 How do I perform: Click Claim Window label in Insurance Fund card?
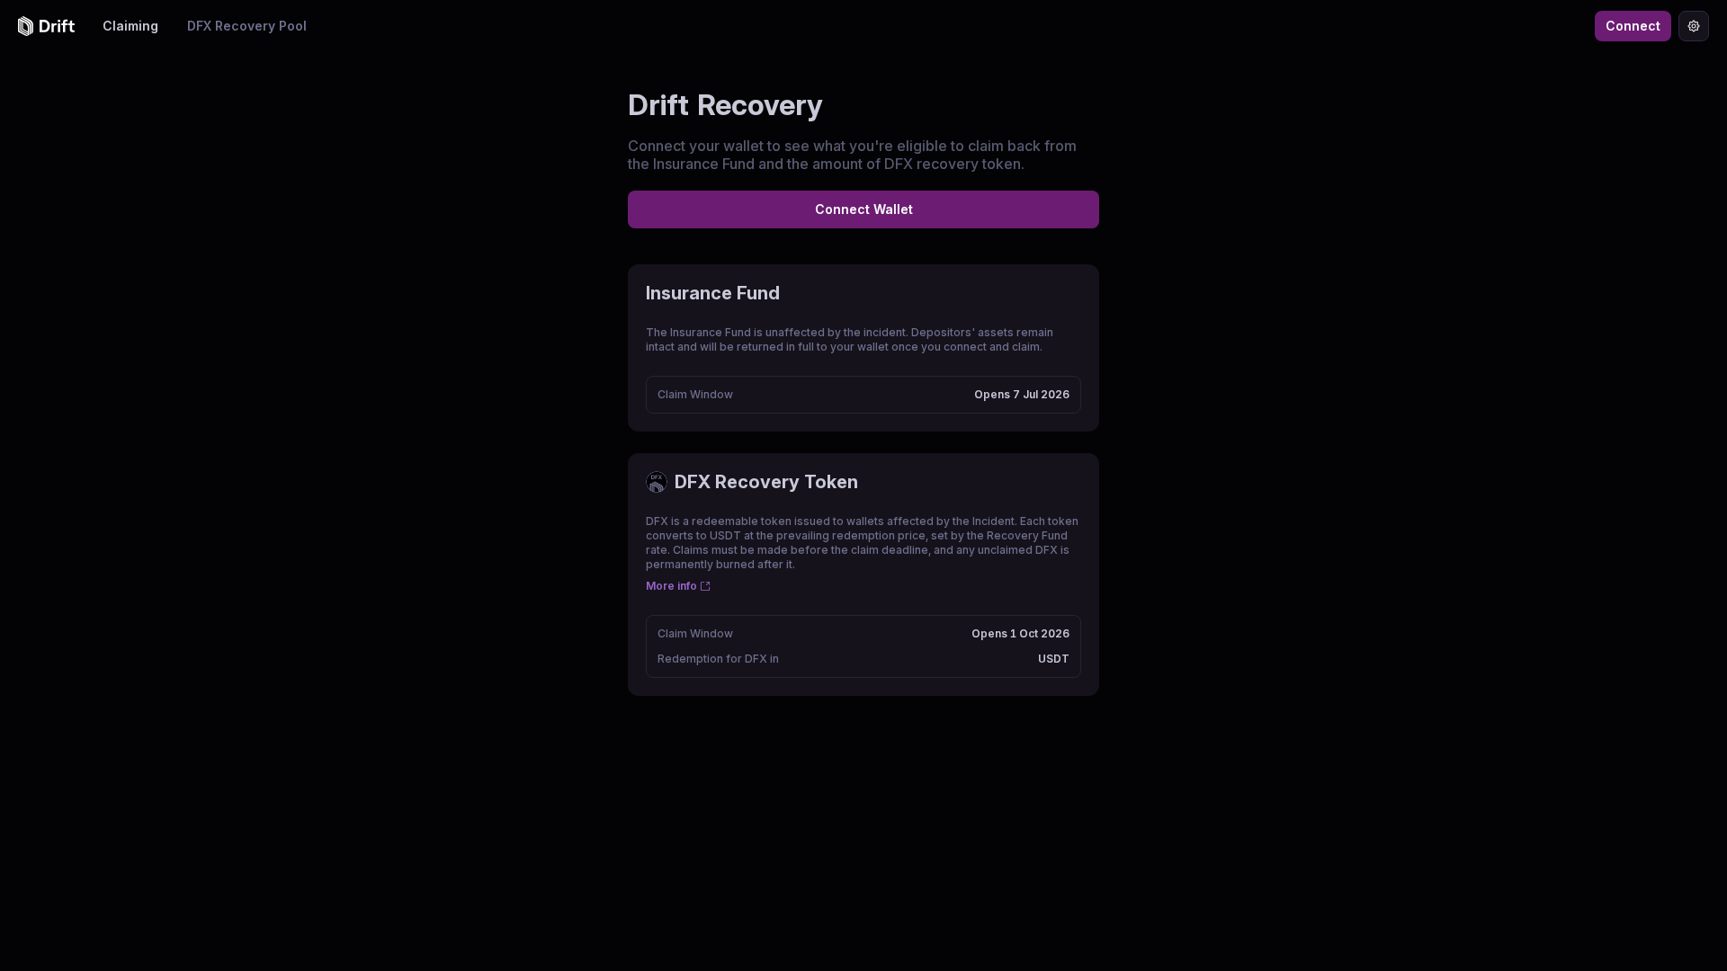(695, 395)
